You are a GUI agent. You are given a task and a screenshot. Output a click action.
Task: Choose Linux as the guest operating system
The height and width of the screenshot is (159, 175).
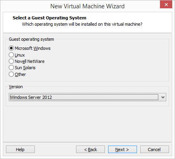[11, 55]
